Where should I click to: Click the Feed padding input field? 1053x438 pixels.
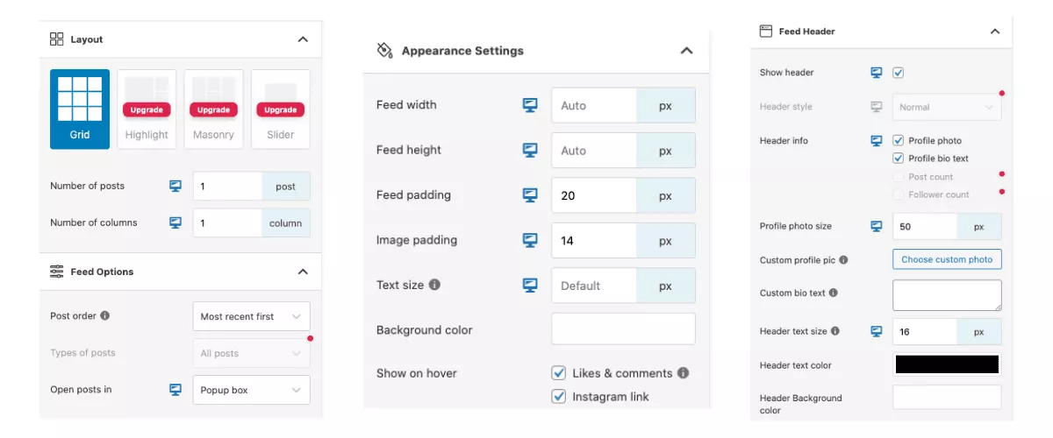[594, 195]
